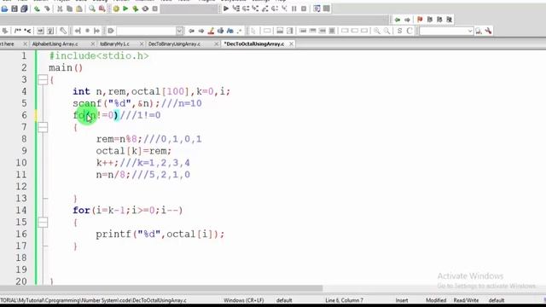Viewport: 546px width, 307px height.
Task: Jump forward with the arrow beside green one
Action: 407,20
